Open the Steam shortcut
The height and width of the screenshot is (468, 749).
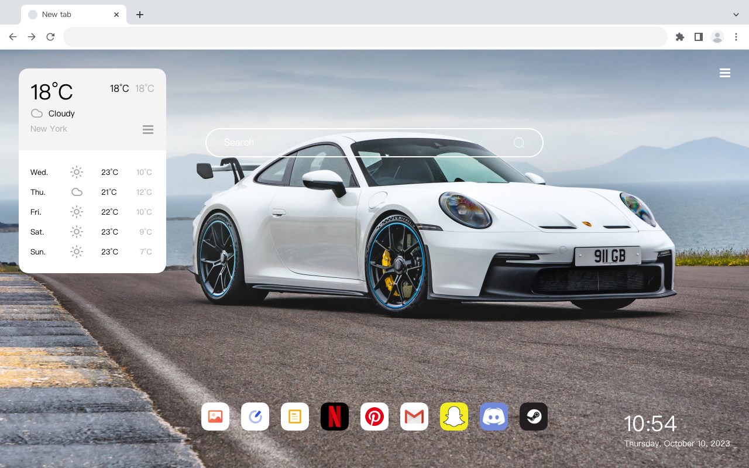click(534, 417)
